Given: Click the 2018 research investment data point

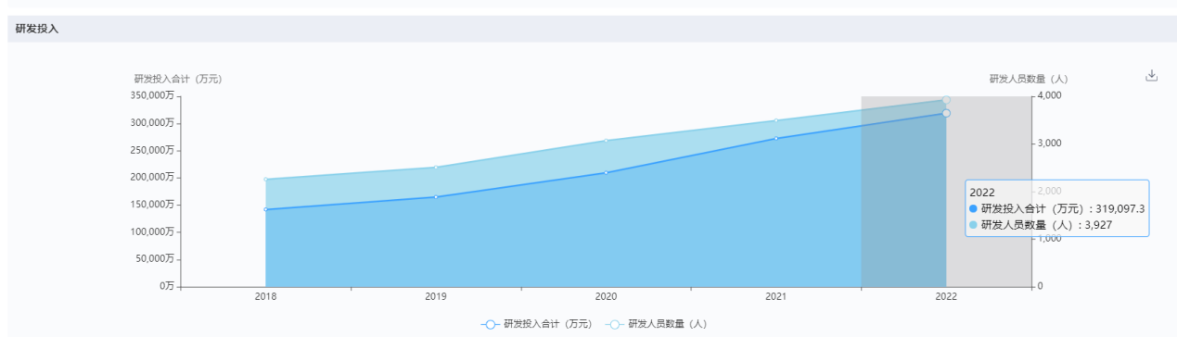Looking at the screenshot, I should (x=265, y=209).
